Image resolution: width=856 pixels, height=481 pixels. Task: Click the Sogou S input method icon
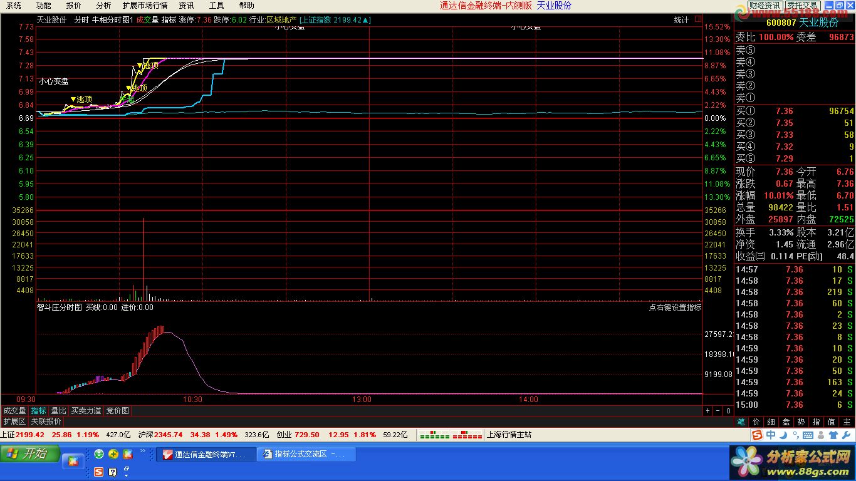click(757, 435)
